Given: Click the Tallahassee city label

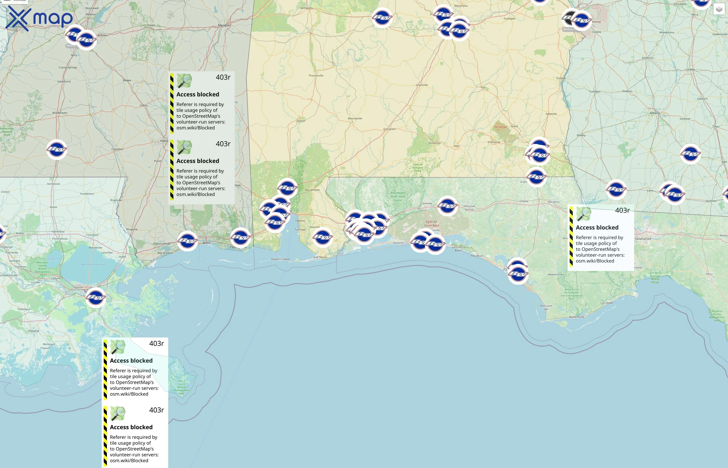Looking at the screenshot, I should click(643, 239).
